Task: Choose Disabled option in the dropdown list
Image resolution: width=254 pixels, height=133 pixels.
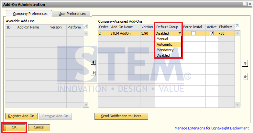Action: click(169, 55)
